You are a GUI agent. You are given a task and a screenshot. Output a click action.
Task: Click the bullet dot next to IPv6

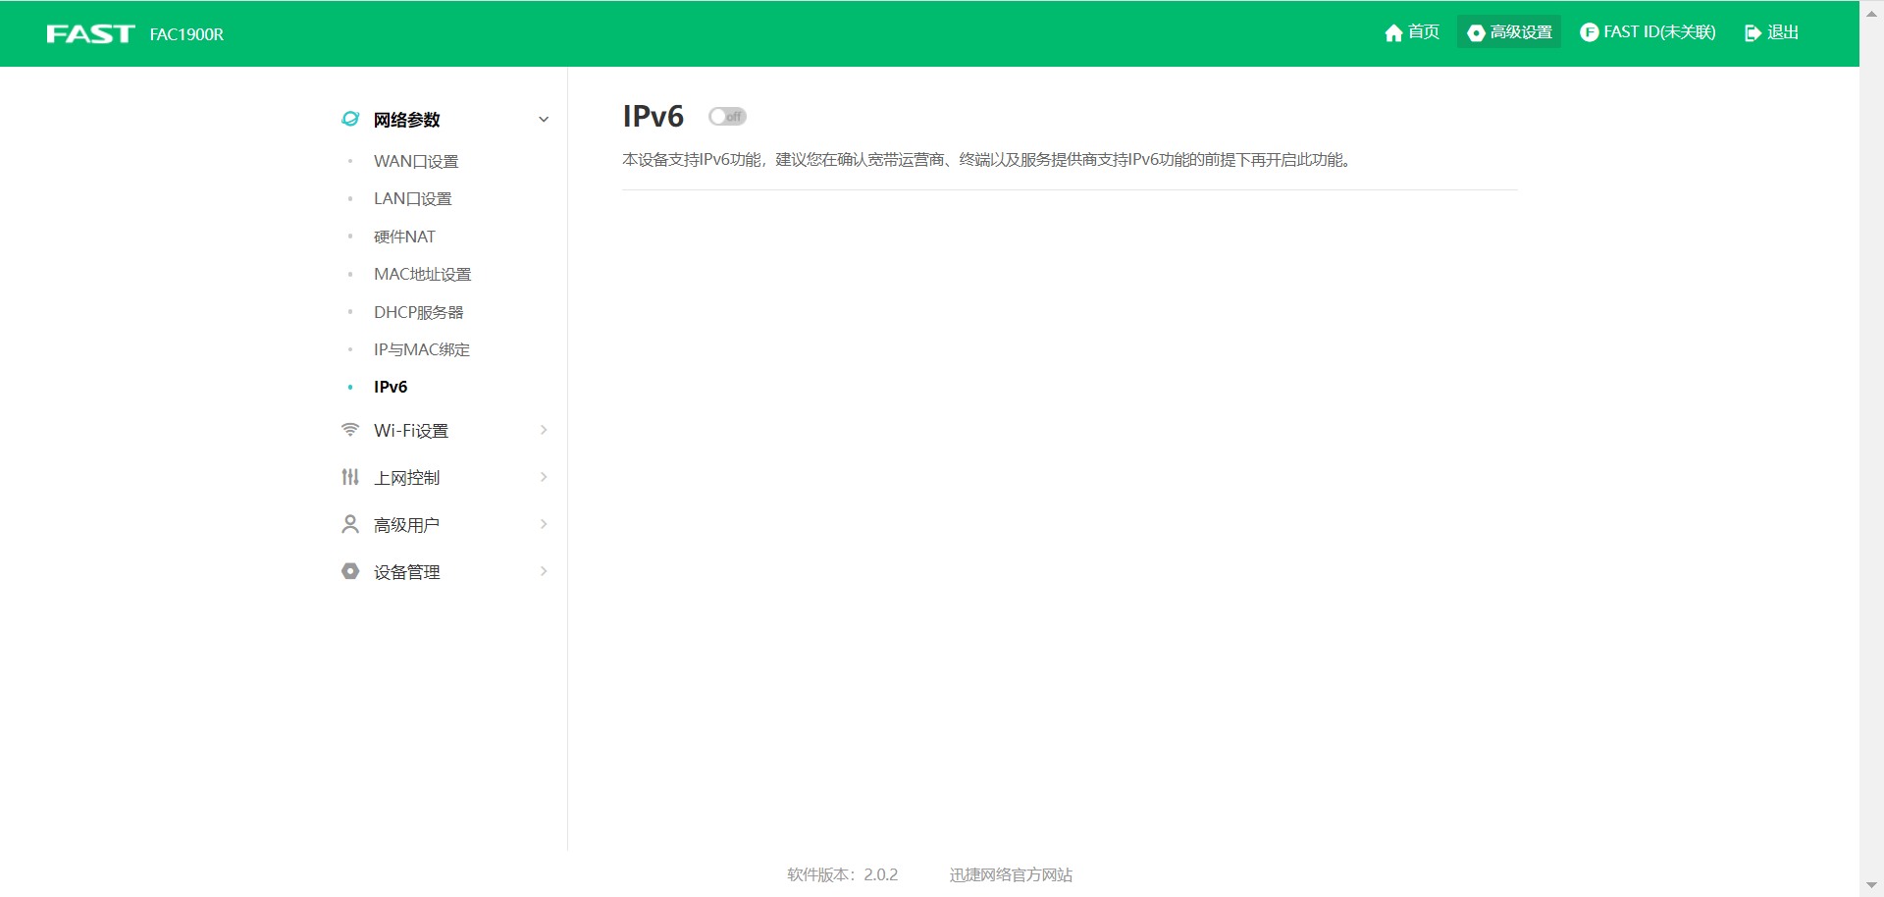pos(351,387)
